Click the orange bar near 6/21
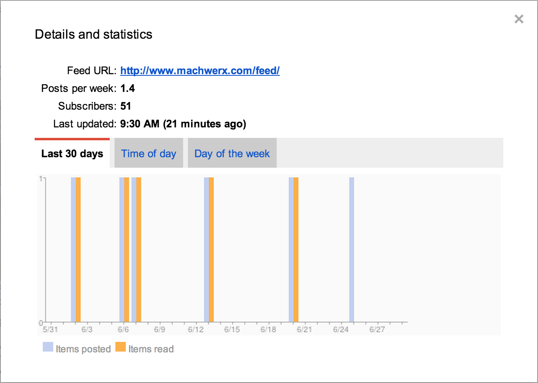538x383 pixels. [x=296, y=250]
